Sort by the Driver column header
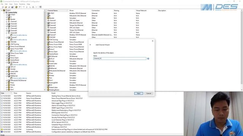The image size is (243, 136). click(79, 11)
